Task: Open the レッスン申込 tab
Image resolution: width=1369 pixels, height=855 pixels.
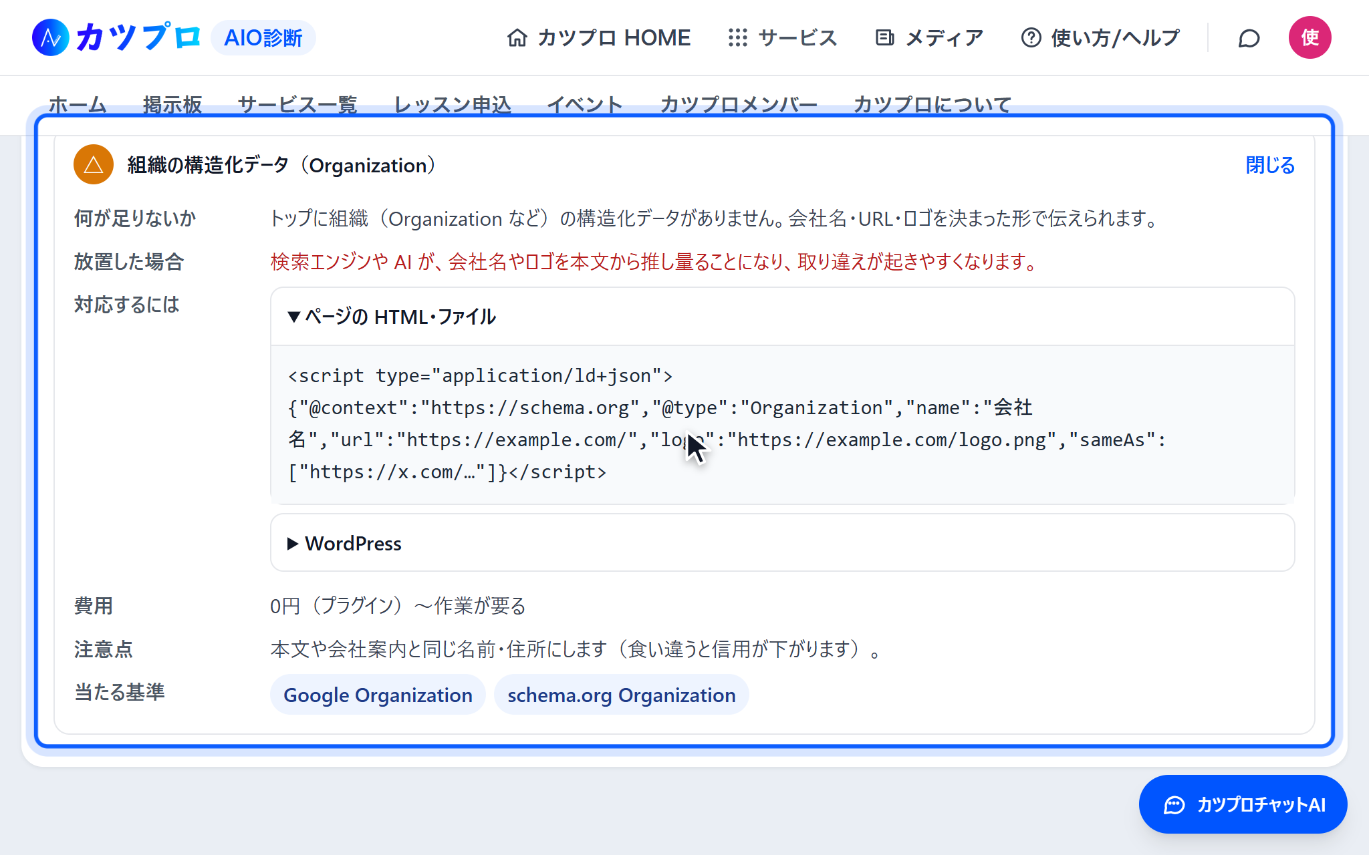Action: click(x=453, y=104)
